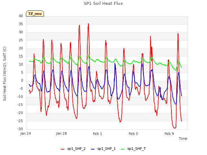Click the TZ_osu annotation label

(x=35, y=14)
